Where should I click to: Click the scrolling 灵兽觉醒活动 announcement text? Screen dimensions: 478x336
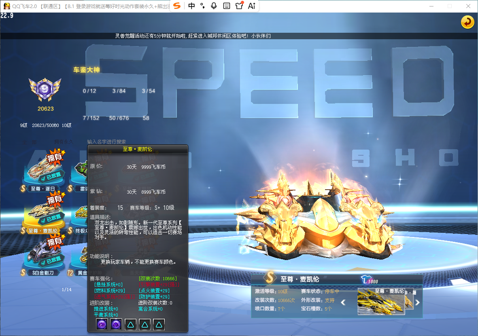pos(193,36)
